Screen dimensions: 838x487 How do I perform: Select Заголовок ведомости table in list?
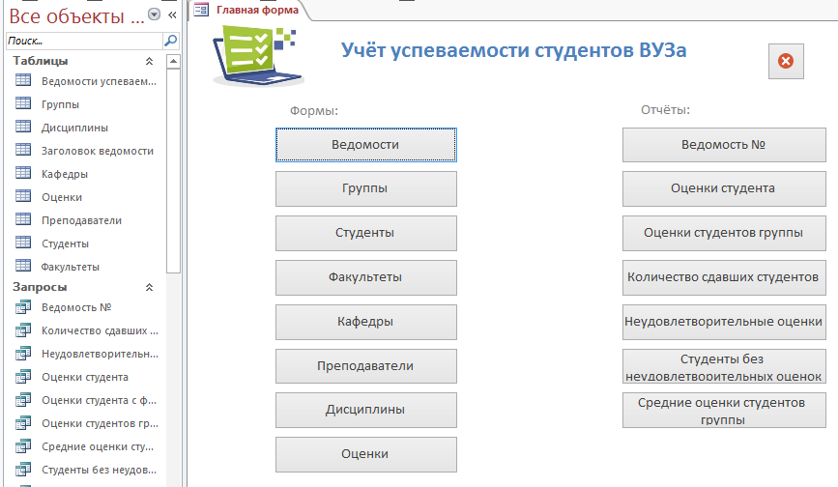pyautogui.click(x=97, y=151)
